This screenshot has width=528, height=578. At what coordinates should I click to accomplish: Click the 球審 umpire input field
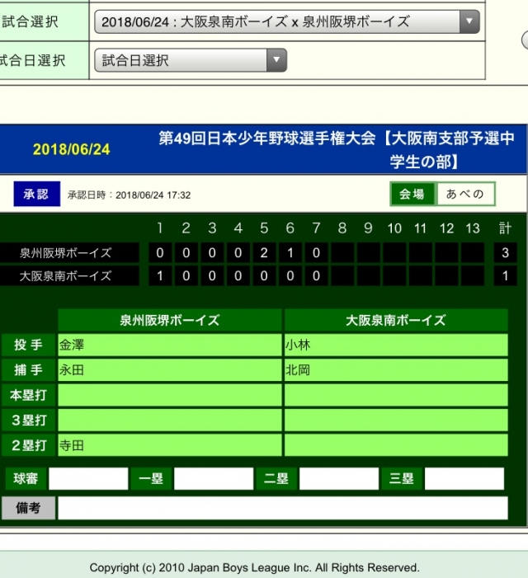point(88,479)
